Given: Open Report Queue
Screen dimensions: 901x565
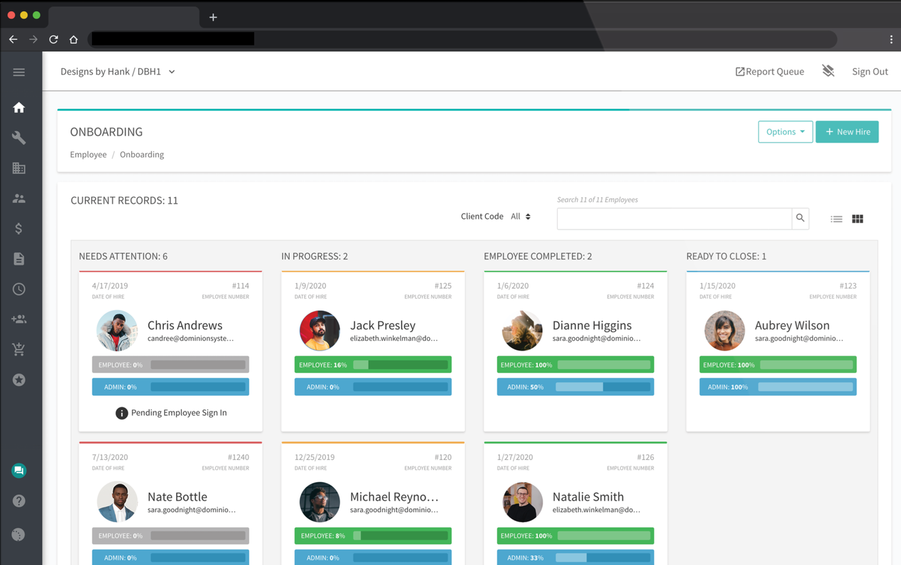Looking at the screenshot, I should tap(769, 71).
